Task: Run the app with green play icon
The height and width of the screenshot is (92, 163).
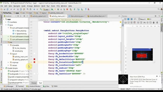Action: pos(52,9)
